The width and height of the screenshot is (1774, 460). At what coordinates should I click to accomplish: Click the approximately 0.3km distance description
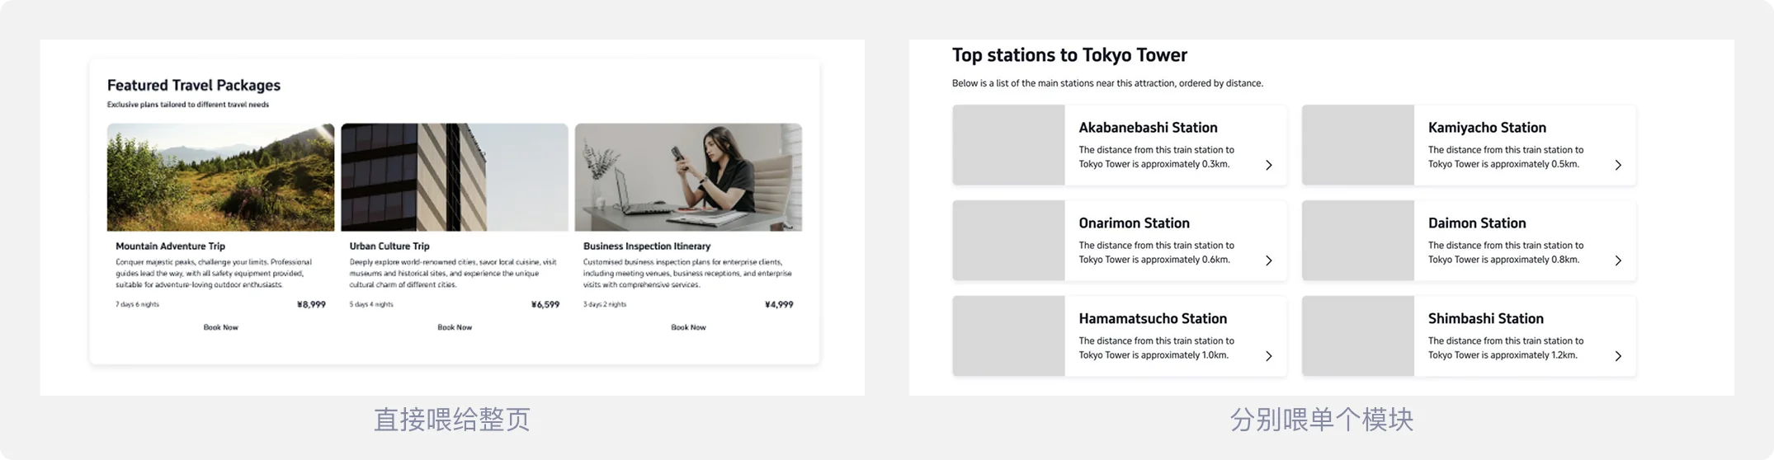[x=1156, y=157]
